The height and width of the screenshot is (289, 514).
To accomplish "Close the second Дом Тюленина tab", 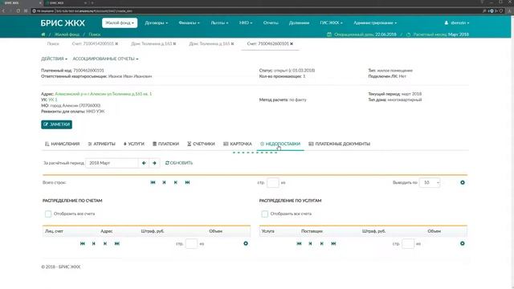I will coord(232,43).
